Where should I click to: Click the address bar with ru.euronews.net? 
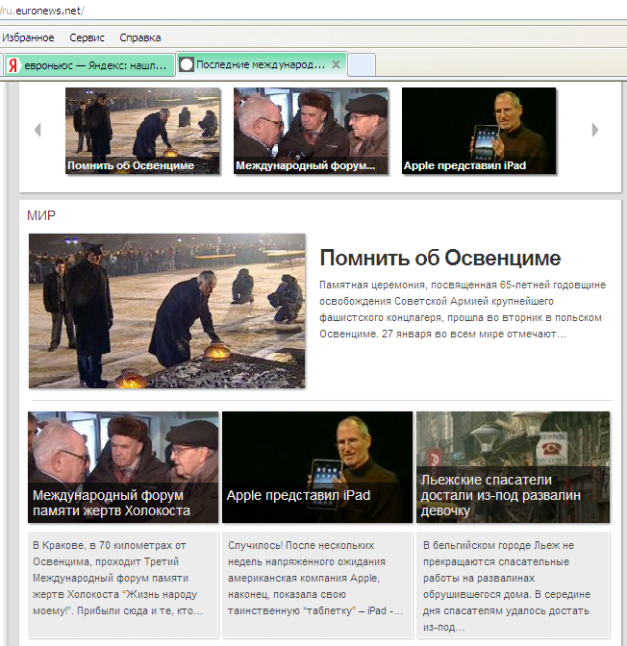[x=313, y=11]
